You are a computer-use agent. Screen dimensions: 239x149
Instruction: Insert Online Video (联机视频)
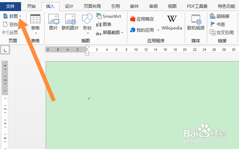point(196,22)
